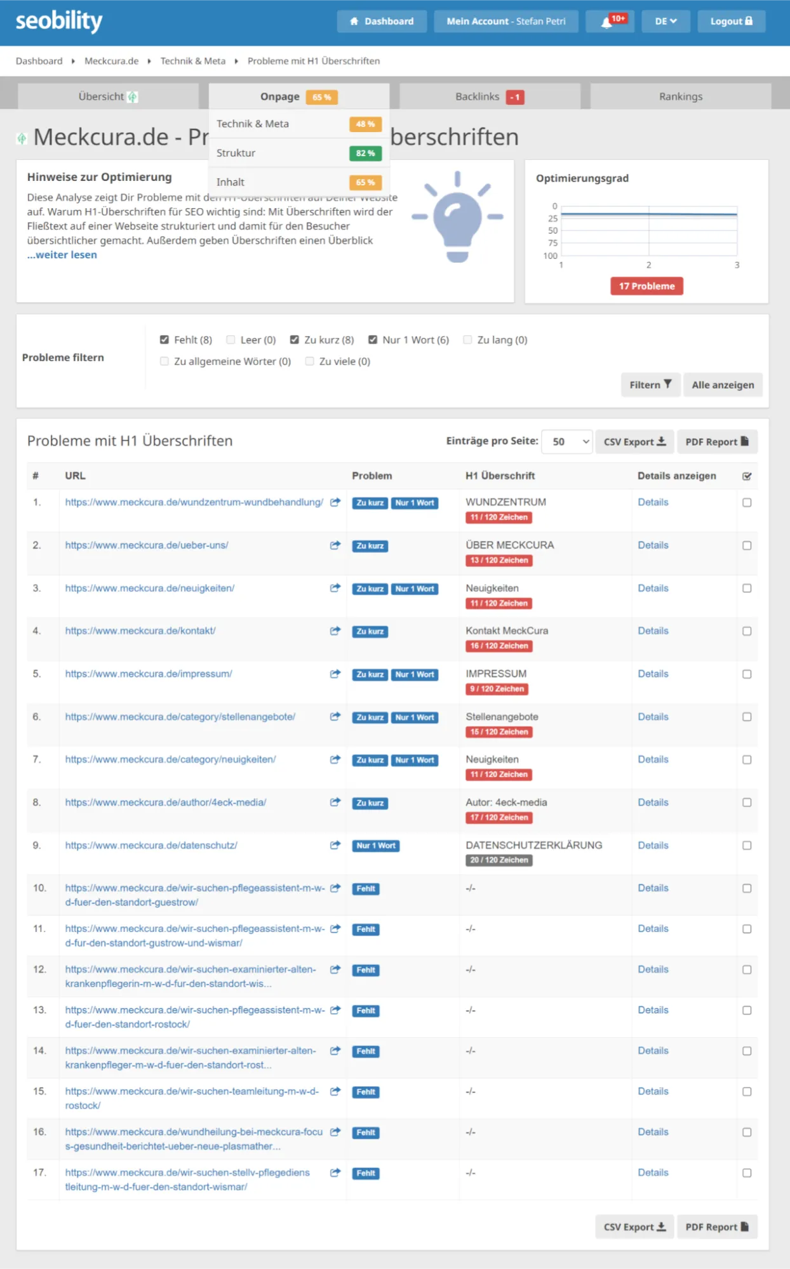Open Meckcura.de breadcrumb link
This screenshot has width=790, height=1269.
point(111,61)
